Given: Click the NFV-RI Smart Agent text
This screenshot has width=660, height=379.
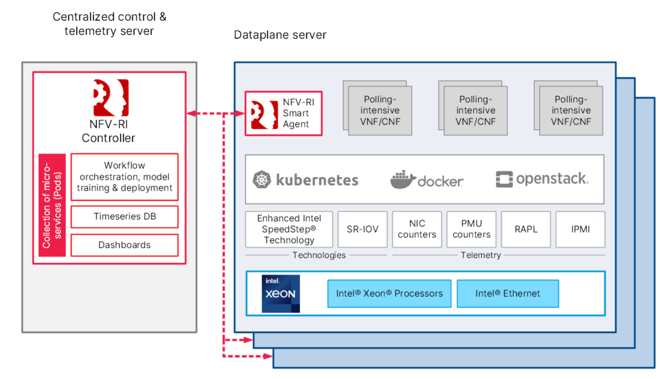Looking at the screenshot, I should pyautogui.click(x=299, y=113).
